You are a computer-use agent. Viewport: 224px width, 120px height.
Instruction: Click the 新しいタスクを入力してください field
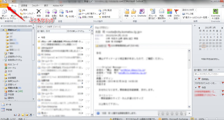coord(209,74)
